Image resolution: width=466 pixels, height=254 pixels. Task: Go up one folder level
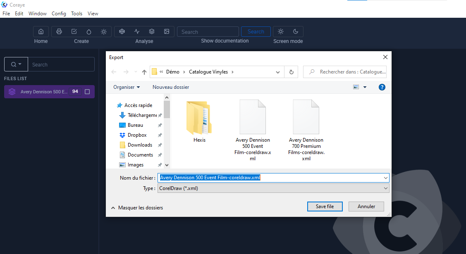[x=144, y=72]
